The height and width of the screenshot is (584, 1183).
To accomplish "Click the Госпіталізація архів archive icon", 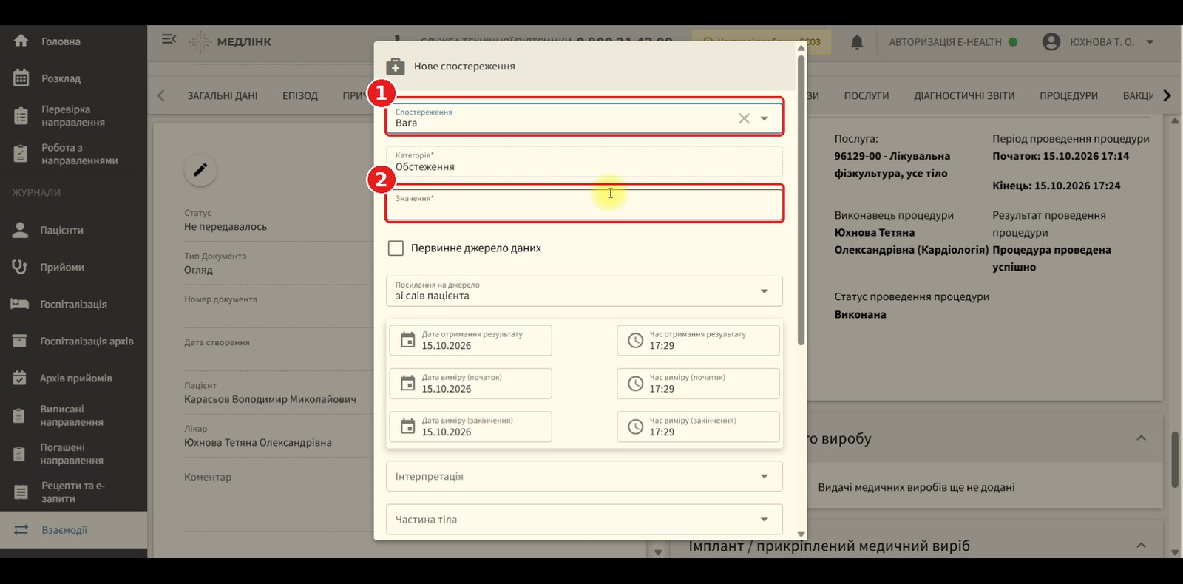I will (20, 341).
